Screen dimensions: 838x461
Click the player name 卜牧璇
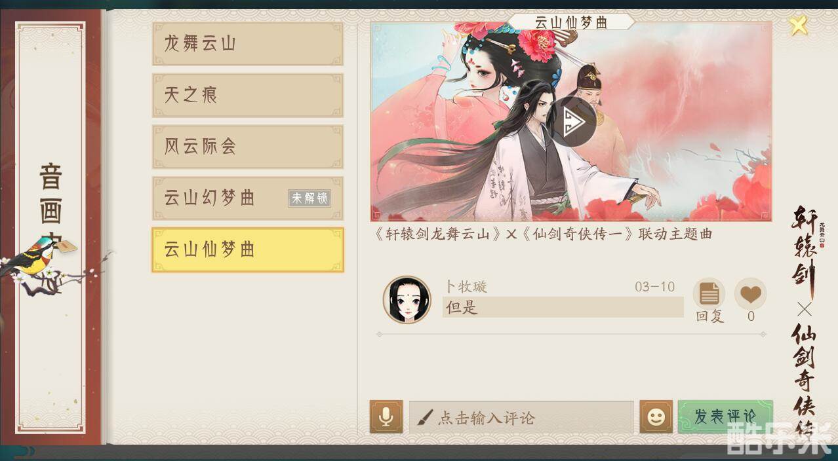466,287
